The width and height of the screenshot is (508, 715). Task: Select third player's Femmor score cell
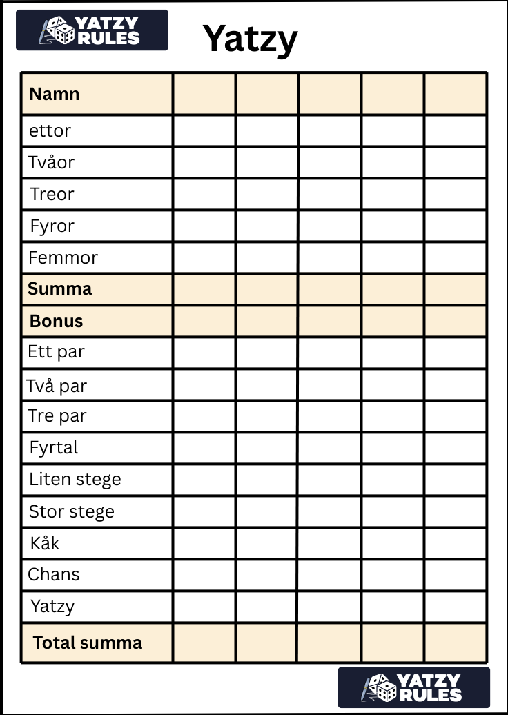(330, 258)
